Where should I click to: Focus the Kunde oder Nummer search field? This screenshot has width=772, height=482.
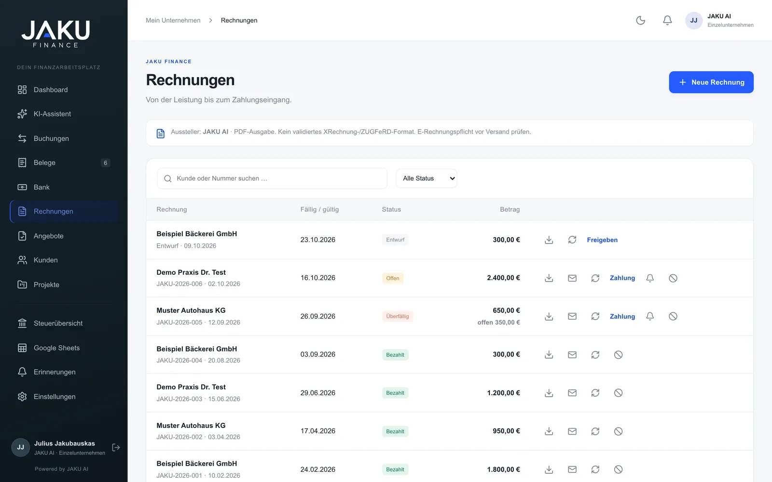(272, 178)
